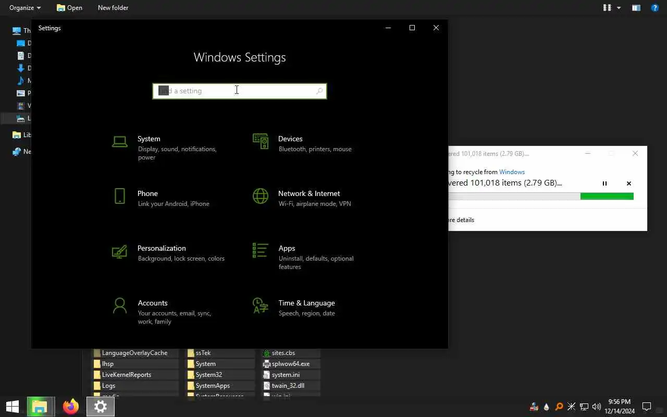
Task: Close the Settings window
Action: click(436, 28)
